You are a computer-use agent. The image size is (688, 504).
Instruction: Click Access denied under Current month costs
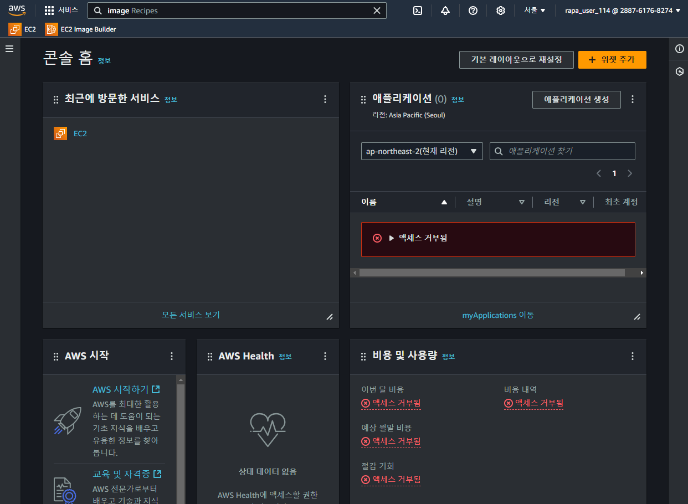click(391, 403)
